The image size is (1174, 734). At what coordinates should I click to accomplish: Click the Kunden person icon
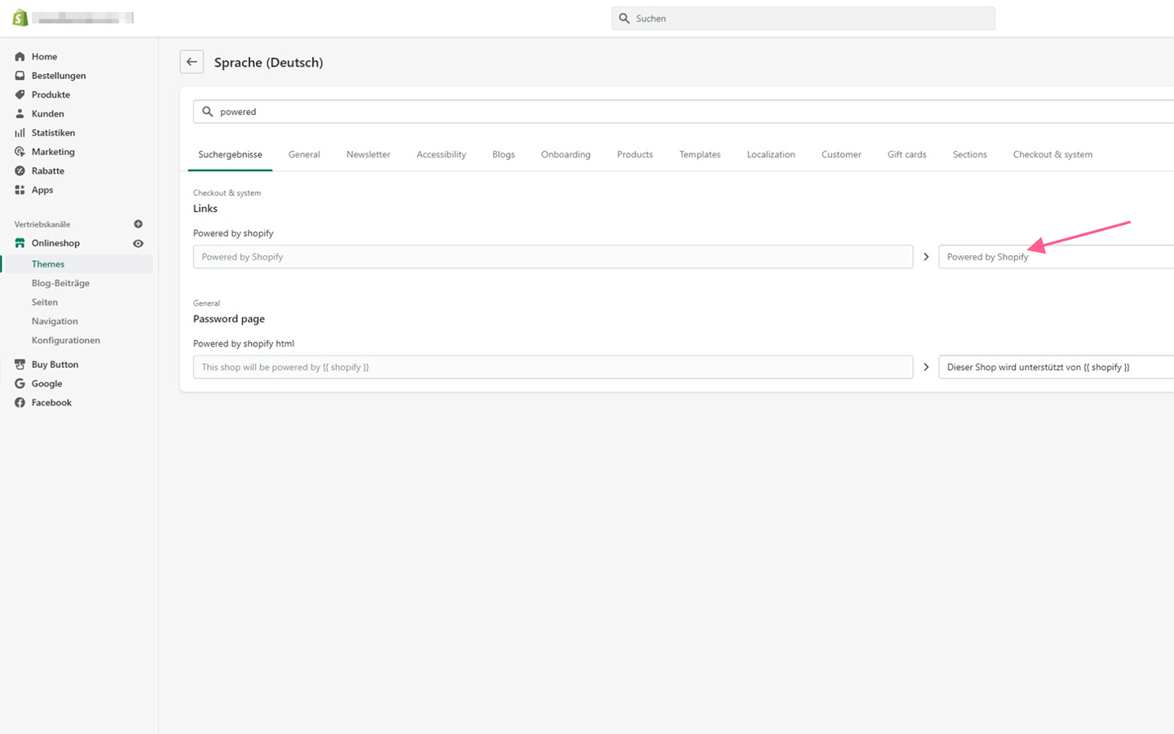(x=20, y=113)
